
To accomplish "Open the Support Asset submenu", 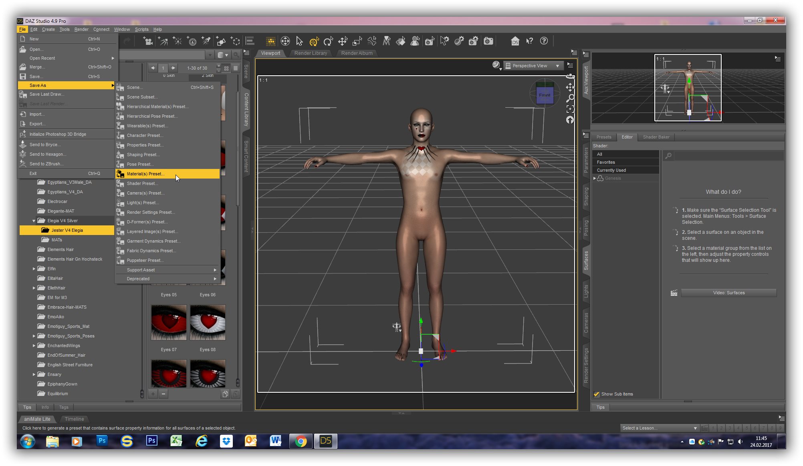I will click(x=167, y=270).
